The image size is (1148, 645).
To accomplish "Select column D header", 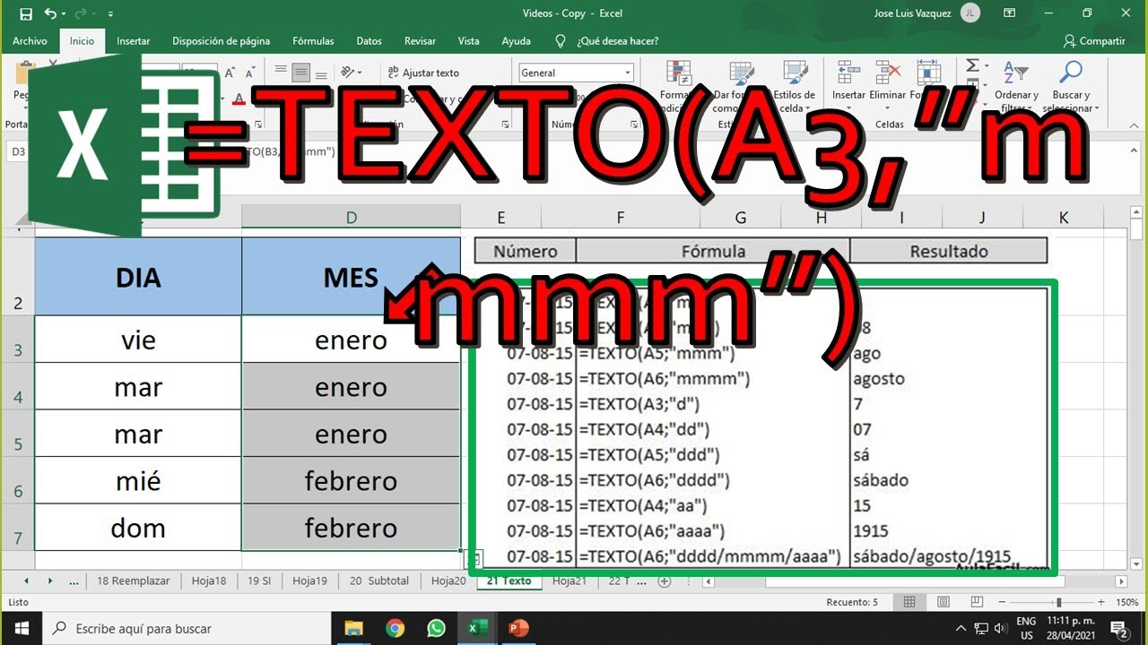I will (x=351, y=217).
